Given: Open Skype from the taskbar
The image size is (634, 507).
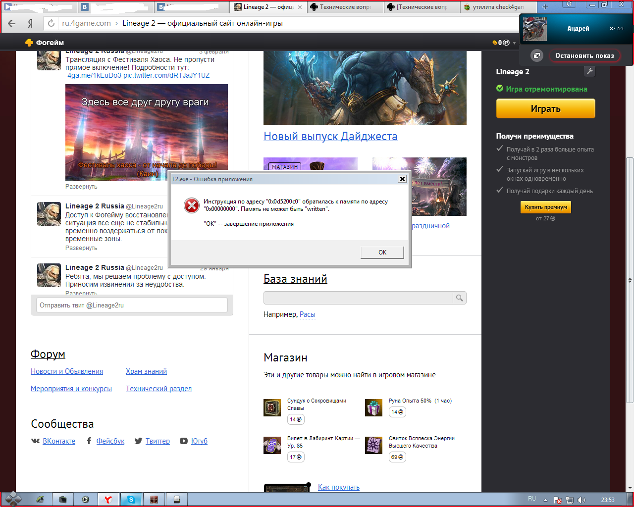Looking at the screenshot, I should click(x=131, y=500).
